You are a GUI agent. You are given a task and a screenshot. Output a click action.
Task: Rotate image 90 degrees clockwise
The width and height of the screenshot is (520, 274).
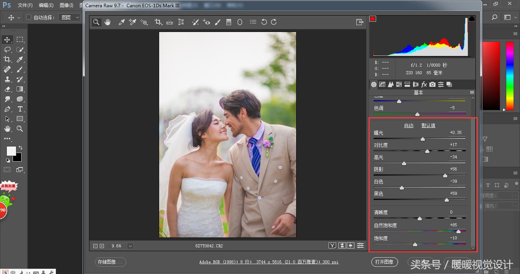pyautogui.click(x=274, y=22)
